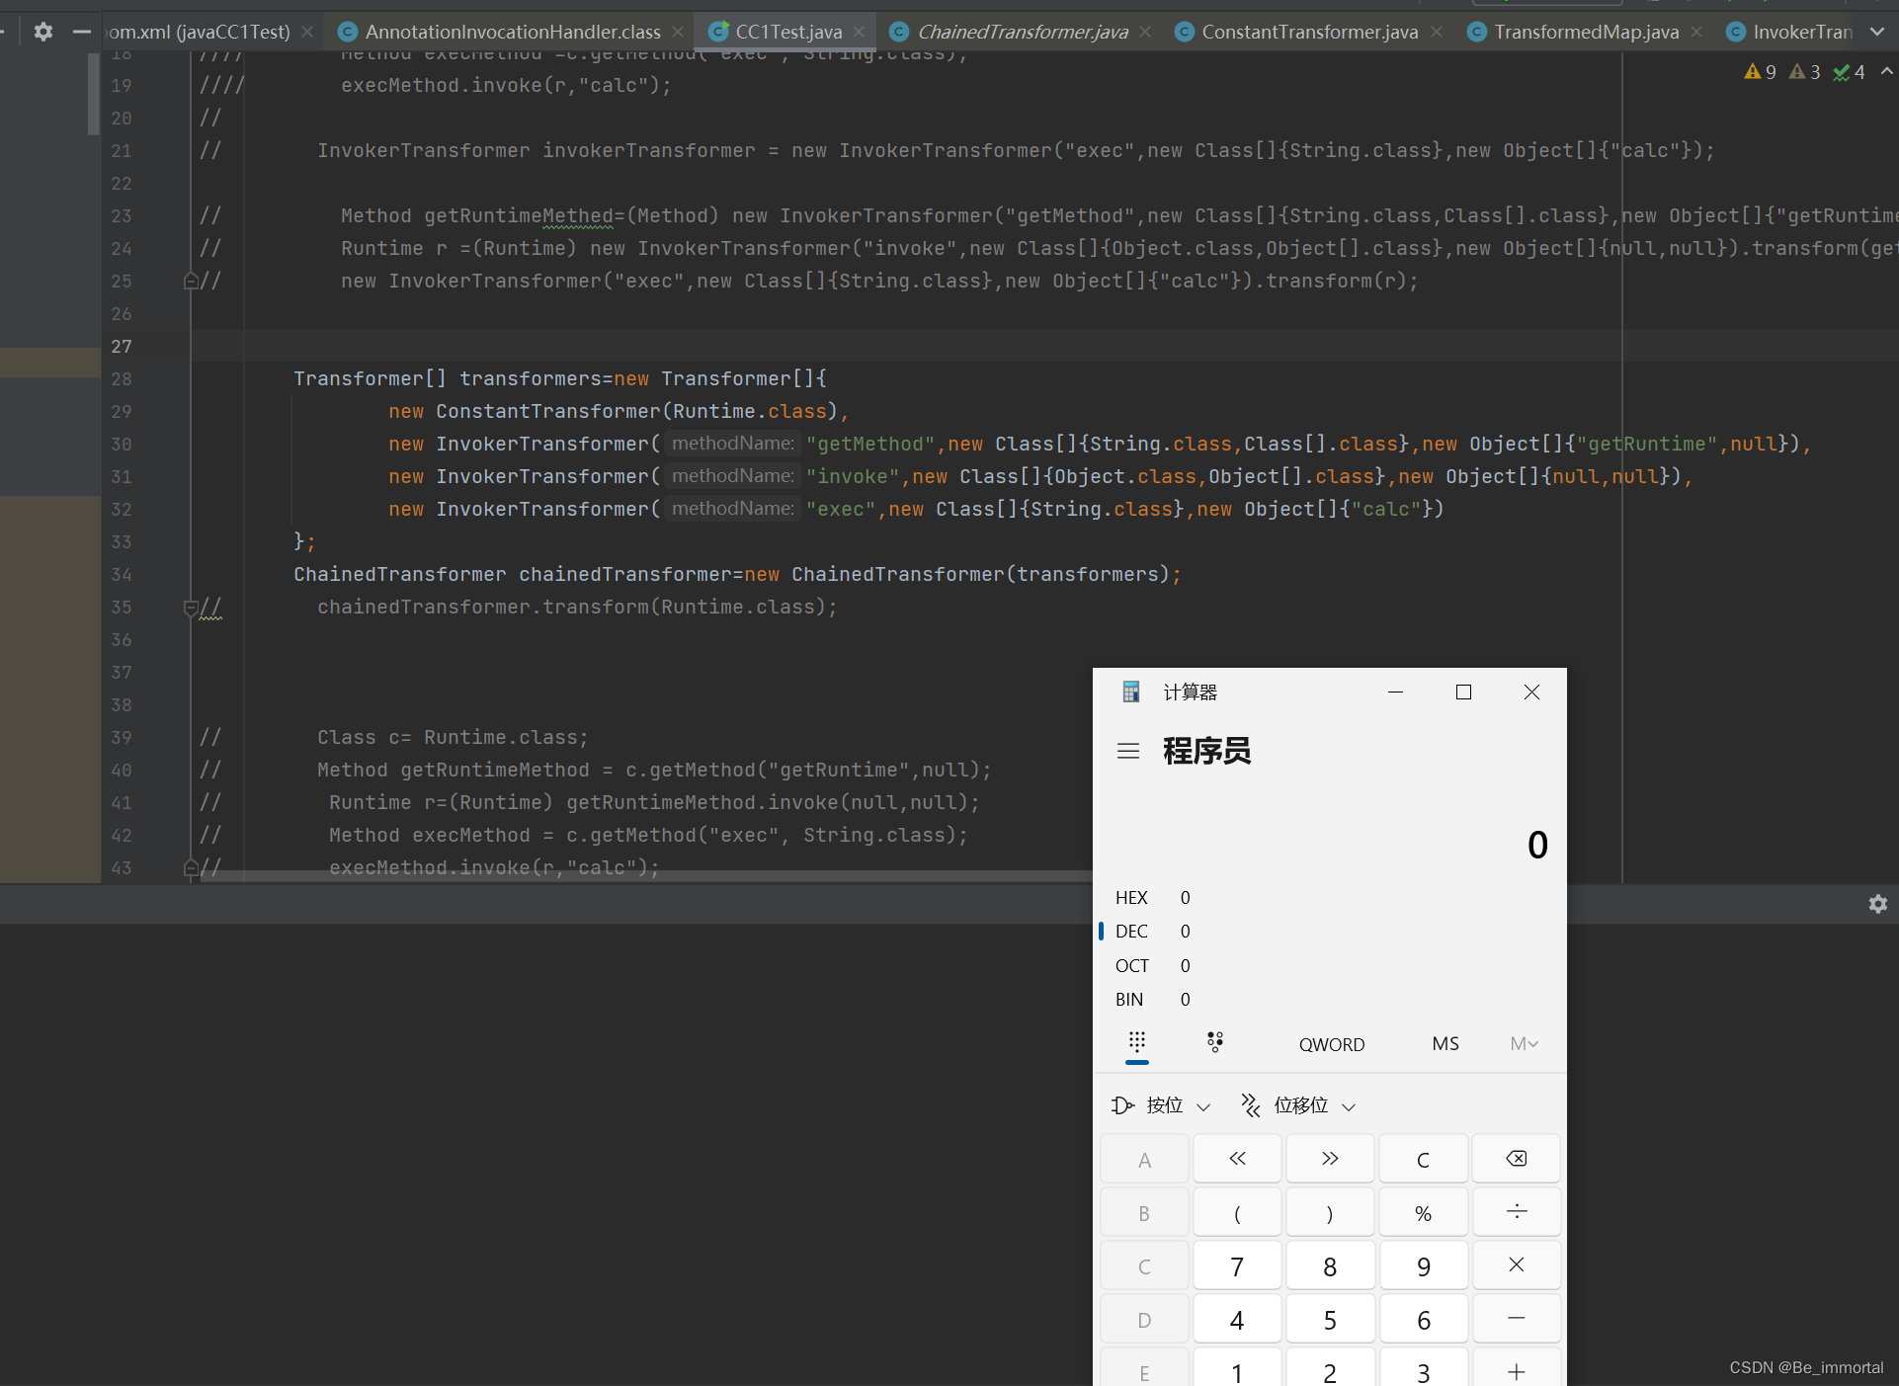This screenshot has width=1899, height=1386.
Task: Click Calculator display value 0
Action: tap(1537, 845)
